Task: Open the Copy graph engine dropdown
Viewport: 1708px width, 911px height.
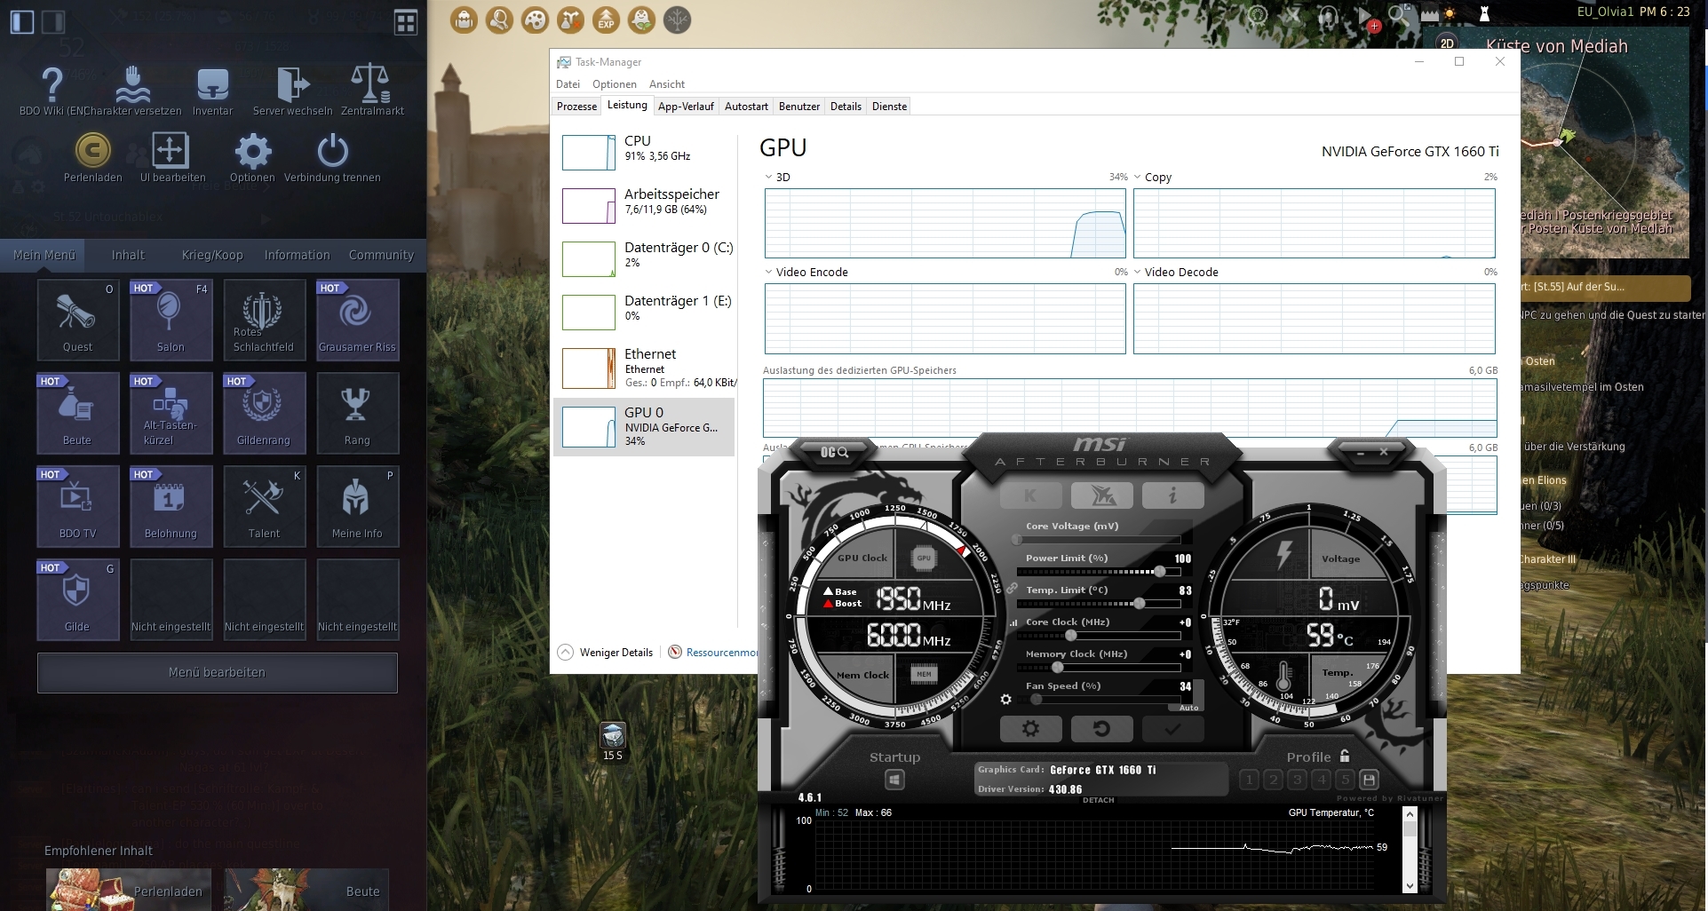Action: [x=1137, y=177]
